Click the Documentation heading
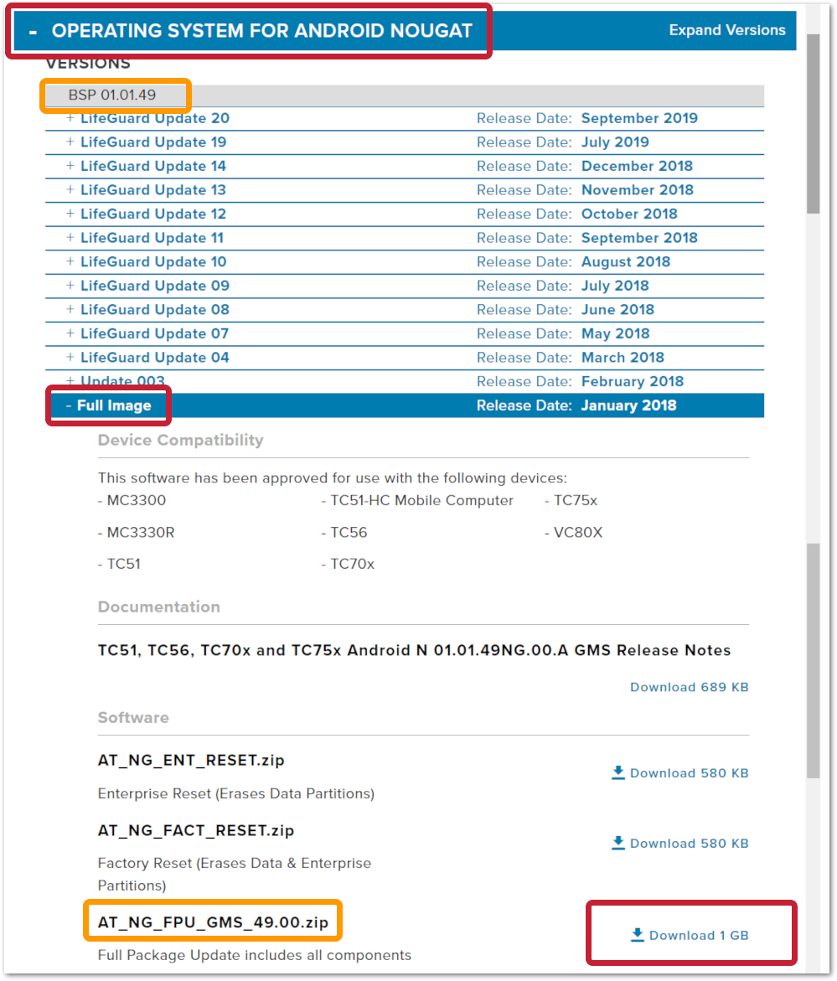 [x=159, y=607]
